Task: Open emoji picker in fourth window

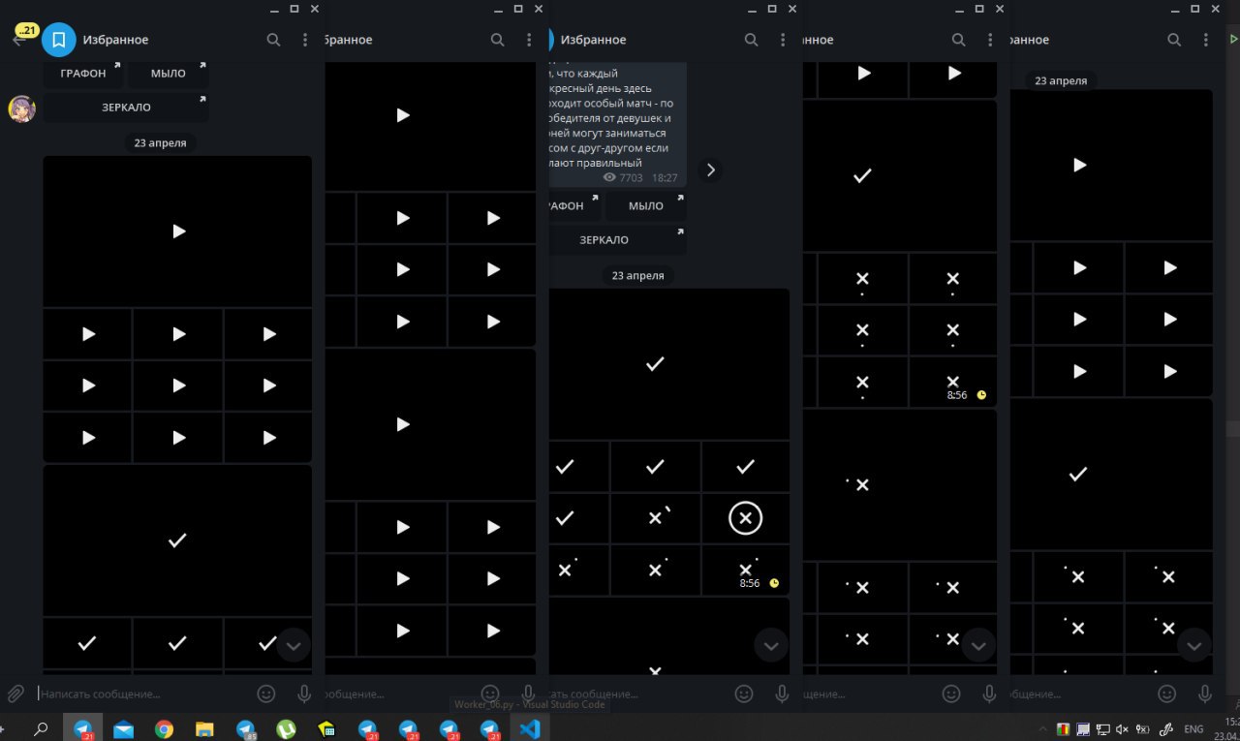Action: click(x=951, y=694)
